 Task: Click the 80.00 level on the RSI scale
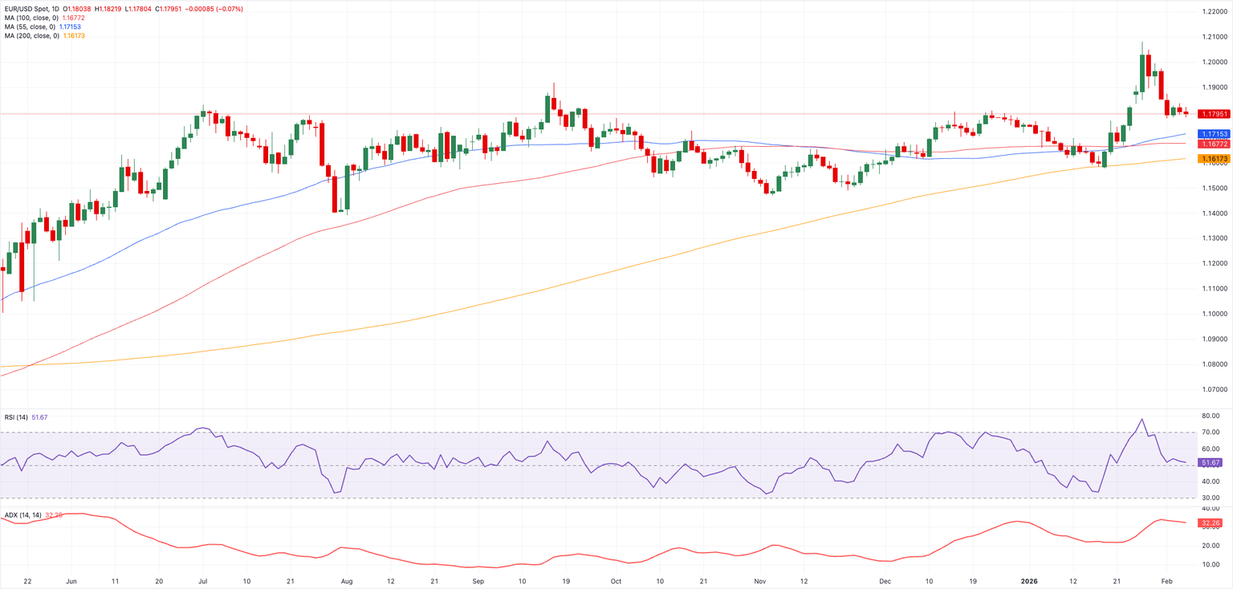(x=1211, y=416)
